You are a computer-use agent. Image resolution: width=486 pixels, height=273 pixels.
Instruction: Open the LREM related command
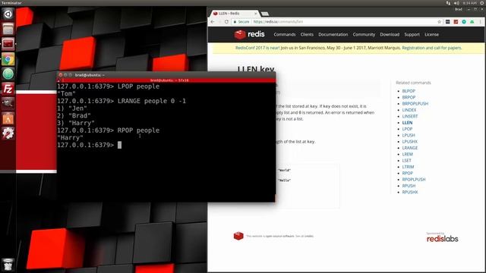(407, 154)
